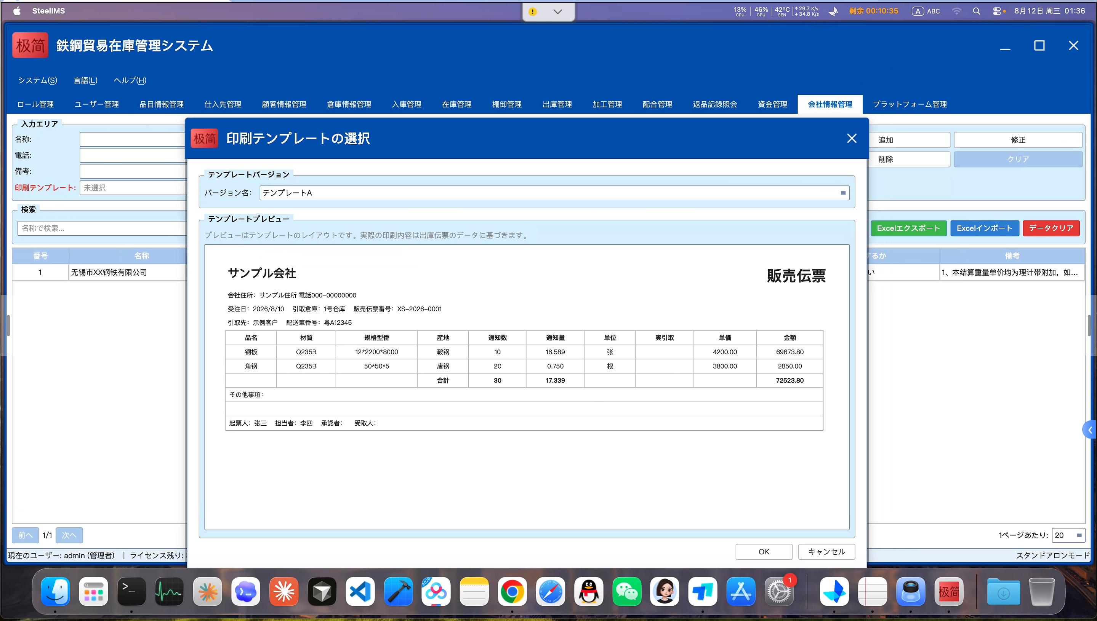Expand the chevron next to the warning icon
Image resolution: width=1097 pixels, height=621 pixels.
click(557, 11)
